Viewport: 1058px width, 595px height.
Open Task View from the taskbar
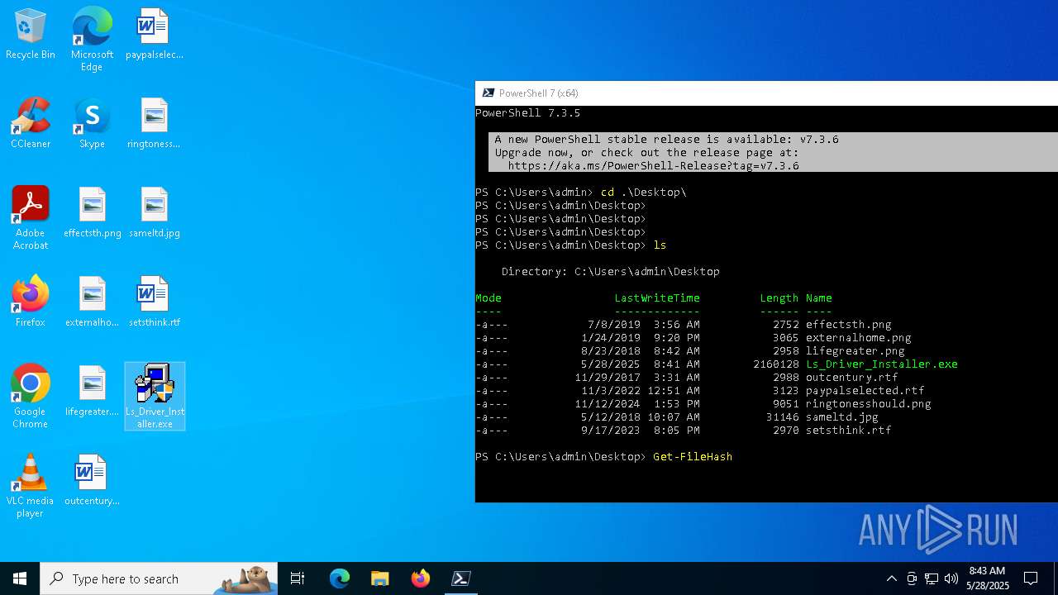tap(298, 578)
